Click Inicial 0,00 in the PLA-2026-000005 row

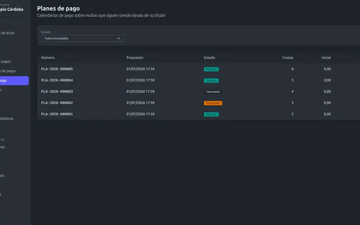tap(327, 69)
